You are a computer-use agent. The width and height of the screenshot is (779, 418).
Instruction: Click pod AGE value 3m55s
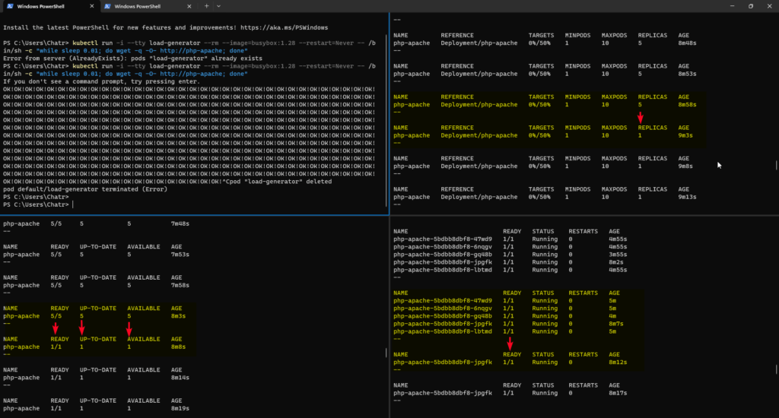click(x=618, y=255)
